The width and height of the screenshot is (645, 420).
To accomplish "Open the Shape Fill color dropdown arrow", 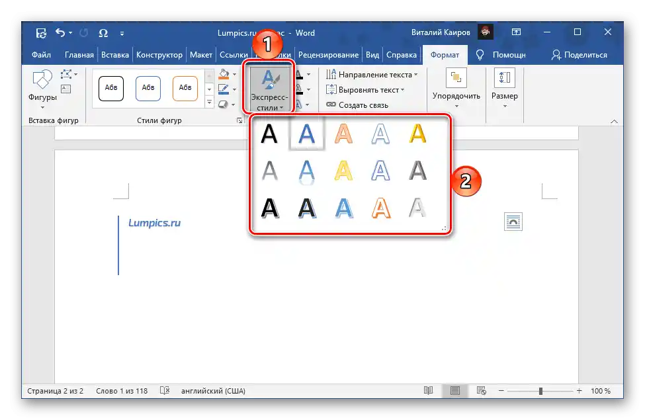I will [234, 75].
